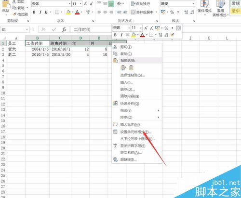Open the number format 常规 dropdown
241x198 pixels.
click(193, 4)
